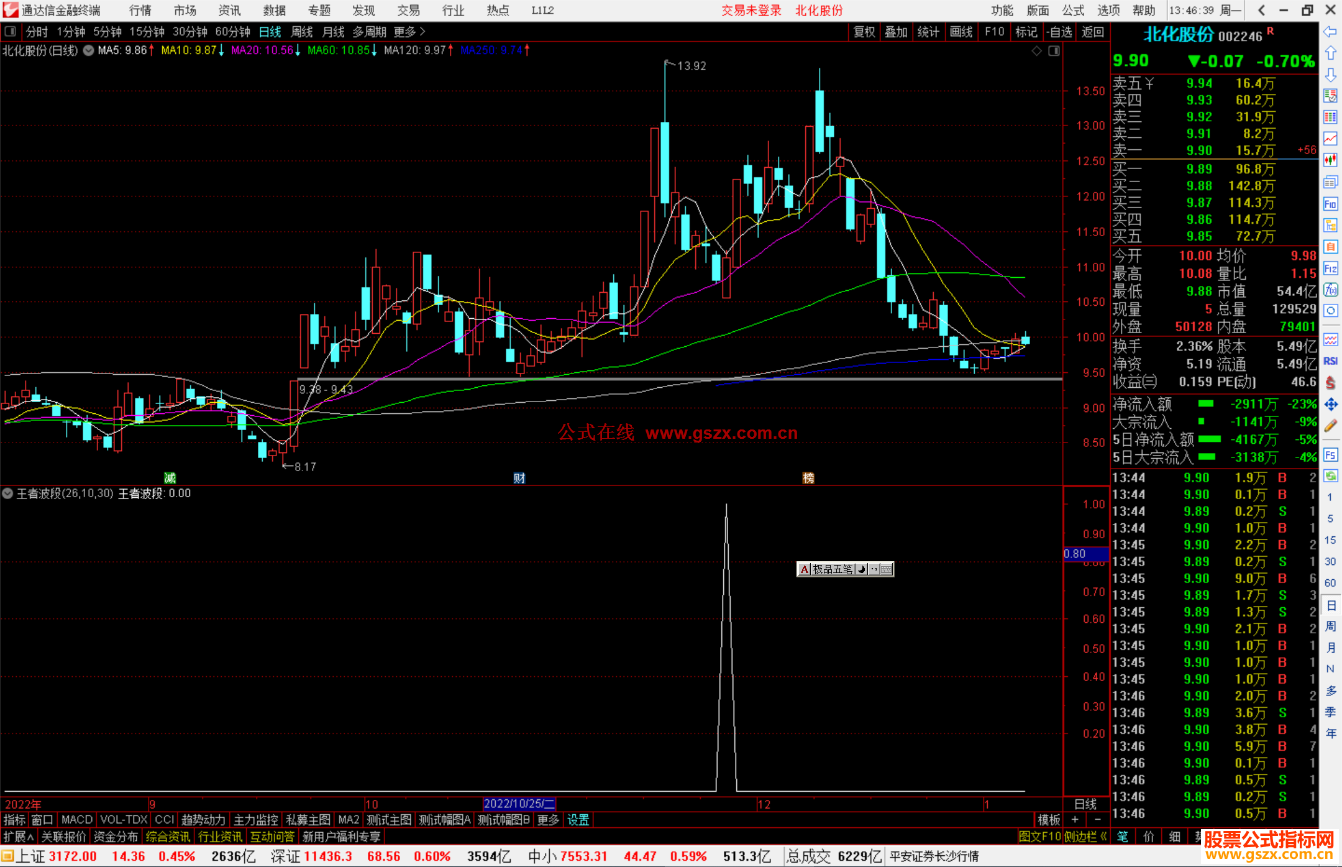Open the candlestick chart sidebar icon
Viewport: 1342px width, 867px height.
tap(1330, 161)
